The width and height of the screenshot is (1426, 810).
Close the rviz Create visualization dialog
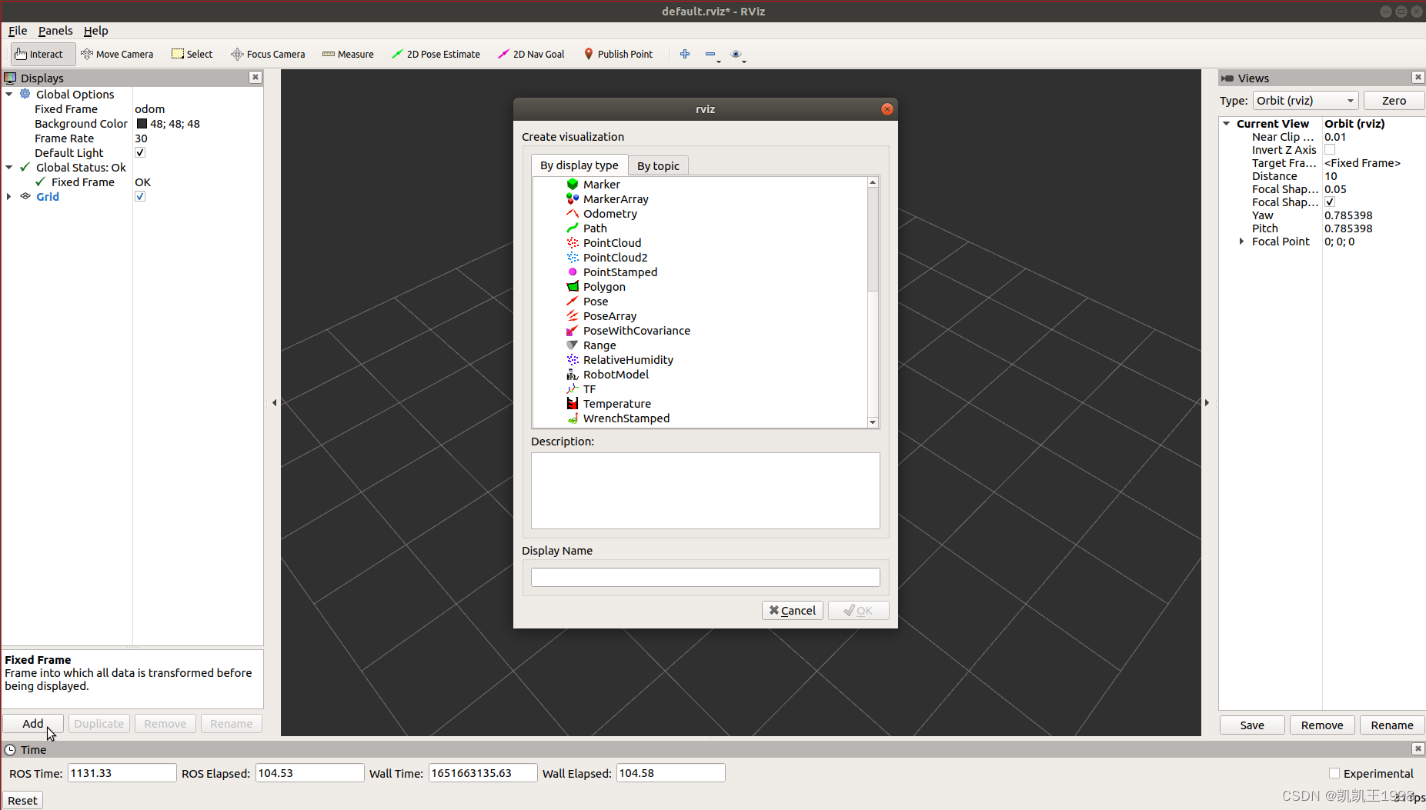(x=887, y=109)
